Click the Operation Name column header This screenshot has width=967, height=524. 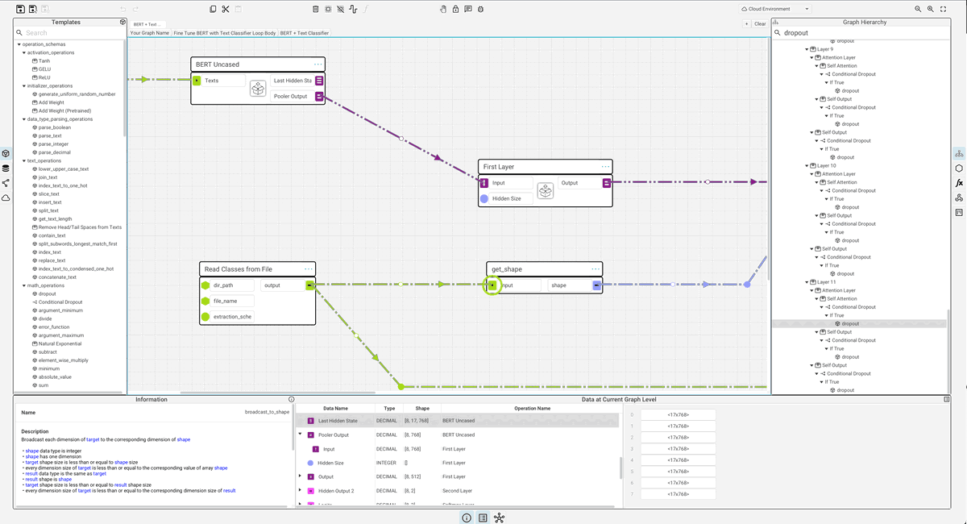point(532,409)
